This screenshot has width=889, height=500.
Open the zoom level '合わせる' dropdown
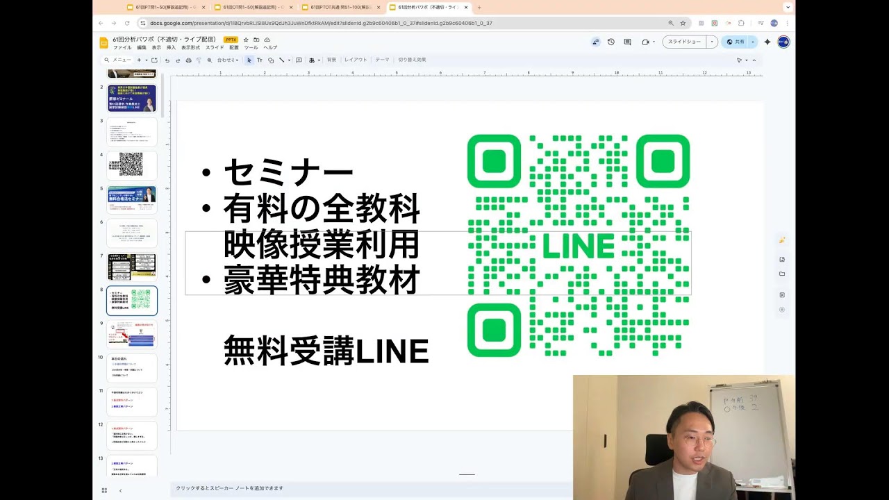228,60
